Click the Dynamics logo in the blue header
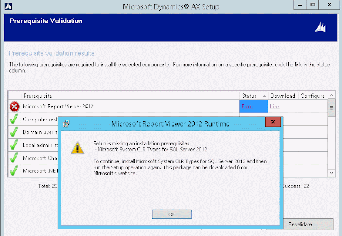The image size is (342, 236). pyautogui.click(x=321, y=27)
